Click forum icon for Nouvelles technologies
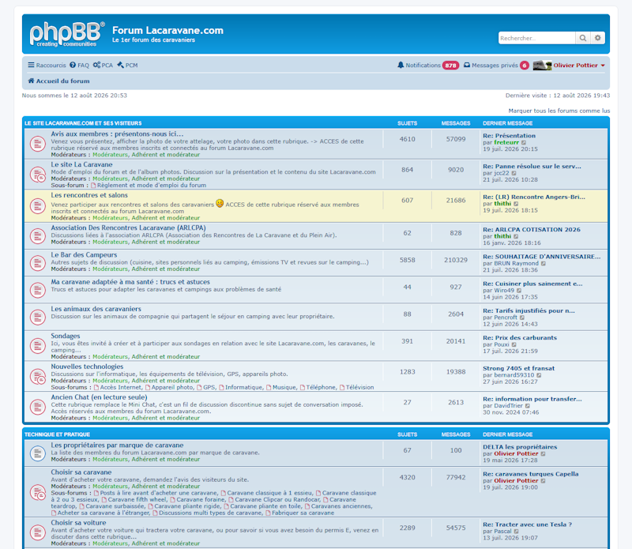 [38, 377]
